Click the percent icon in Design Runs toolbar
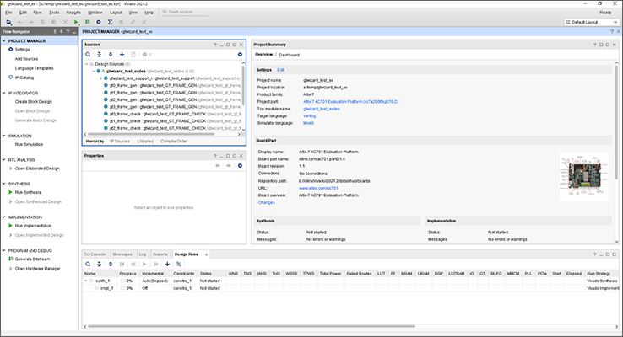 179,264
